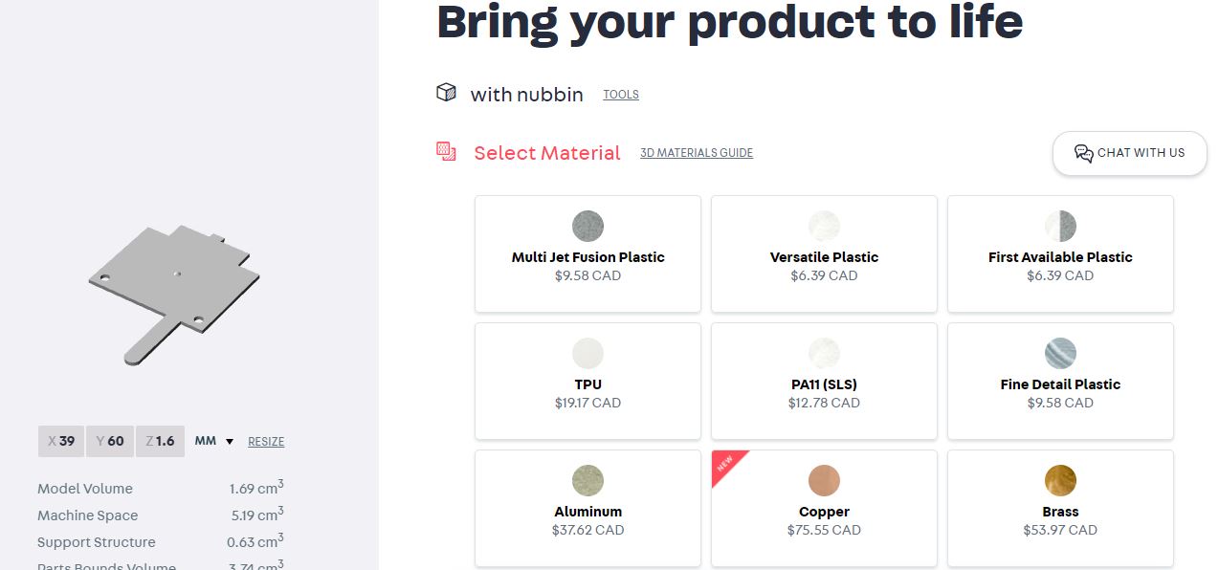The height and width of the screenshot is (570, 1219).
Task: Click the First Available Plastic swatch icon
Action: [x=1060, y=227]
